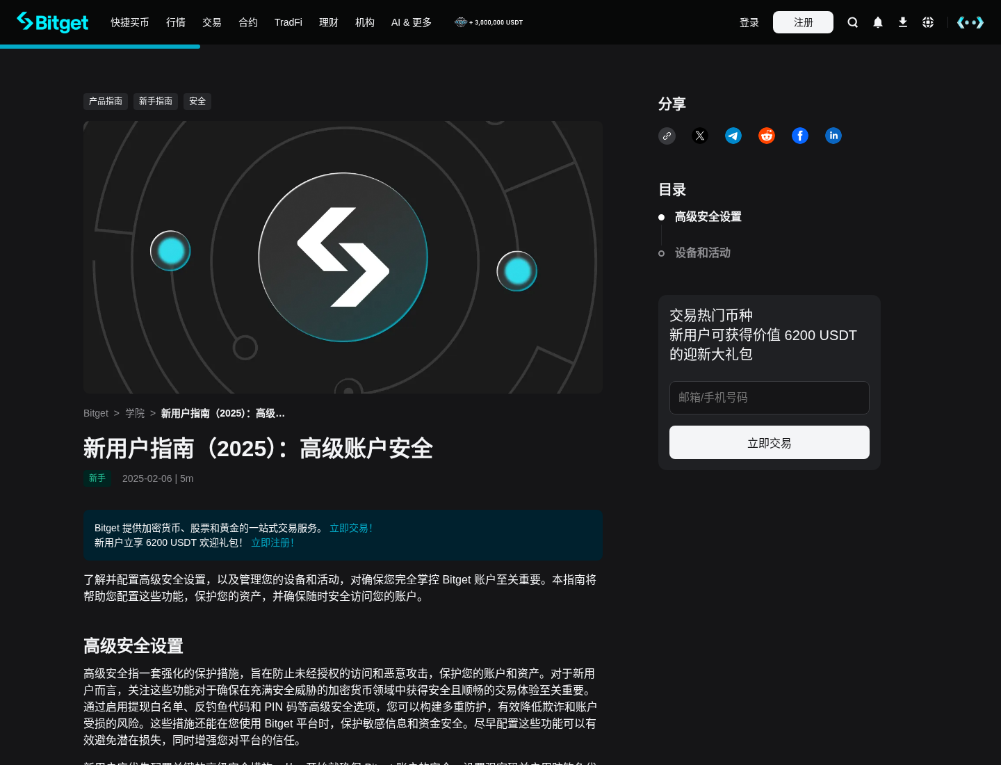Click the 注册 register button
Viewport: 1001px width, 765px height.
[x=803, y=22]
